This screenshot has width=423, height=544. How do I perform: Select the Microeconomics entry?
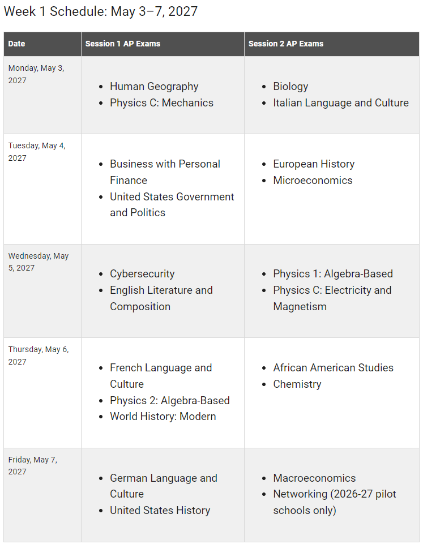[313, 181]
